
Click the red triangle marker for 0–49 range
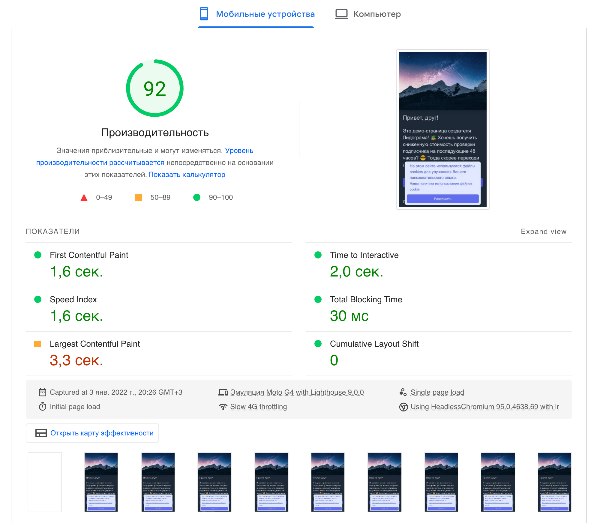coord(84,197)
